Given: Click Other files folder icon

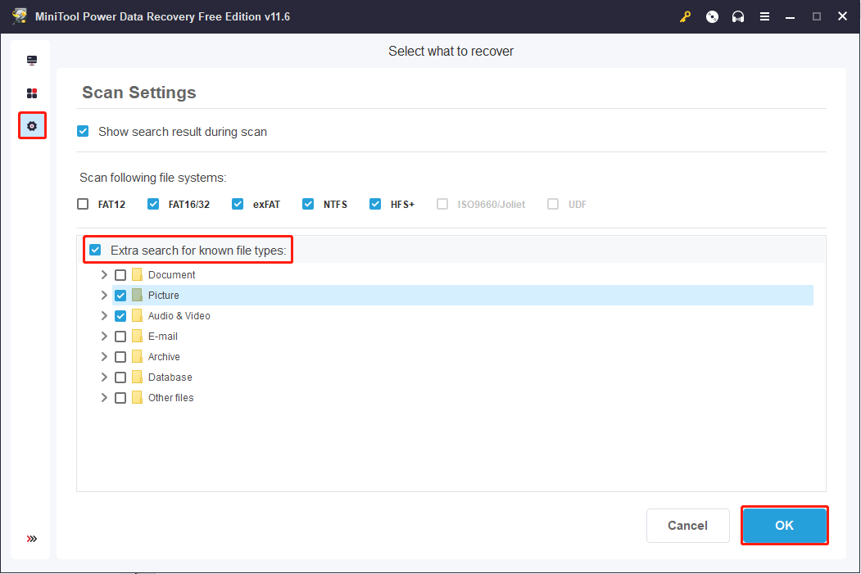Looking at the screenshot, I should [138, 397].
